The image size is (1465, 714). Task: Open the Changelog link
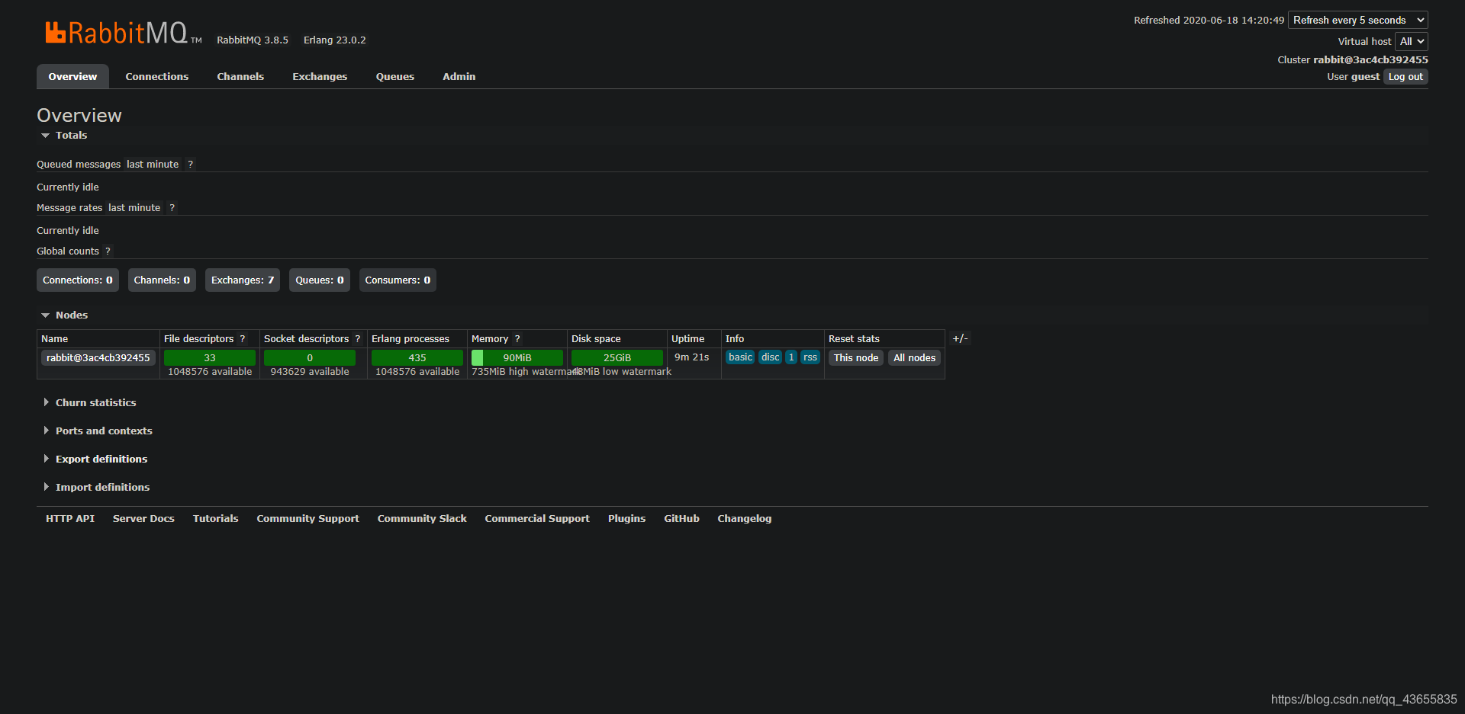(x=744, y=518)
